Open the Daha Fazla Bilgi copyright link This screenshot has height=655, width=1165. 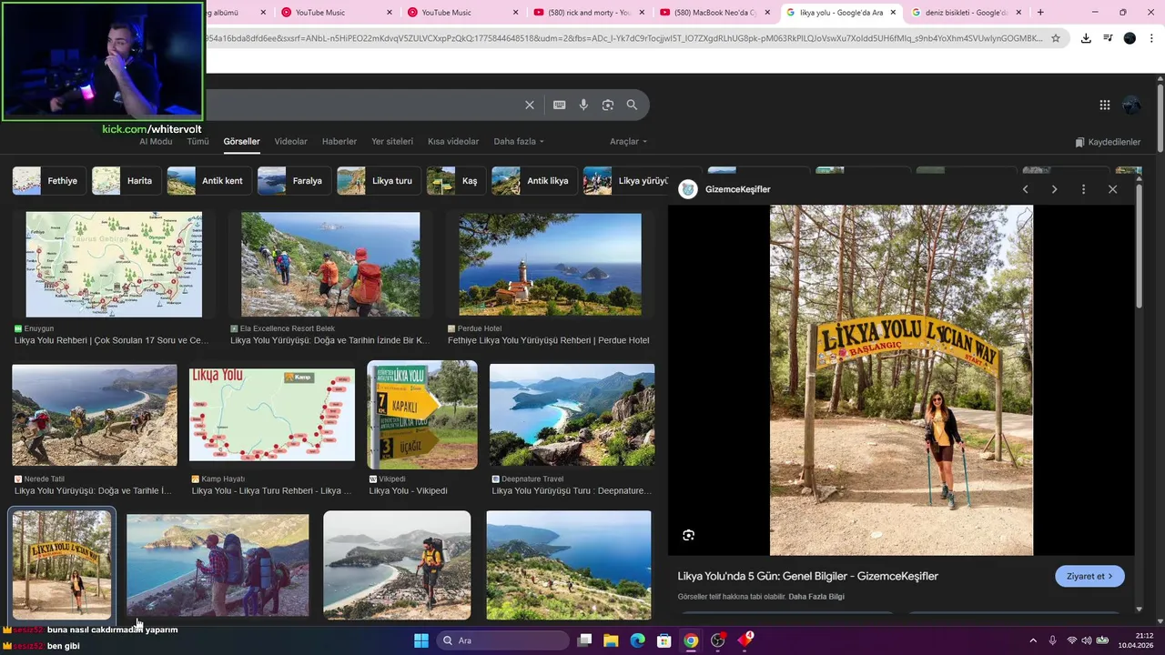click(x=816, y=597)
